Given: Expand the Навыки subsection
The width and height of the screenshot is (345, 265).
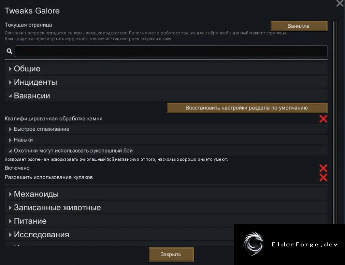Looking at the screenshot, I should (166, 140).
